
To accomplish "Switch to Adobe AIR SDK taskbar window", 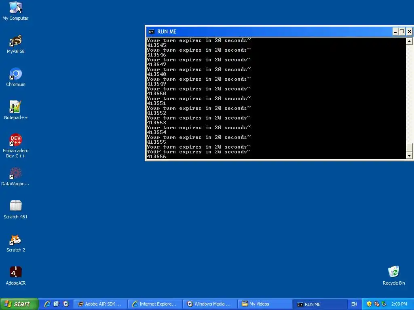I will 100,304.
